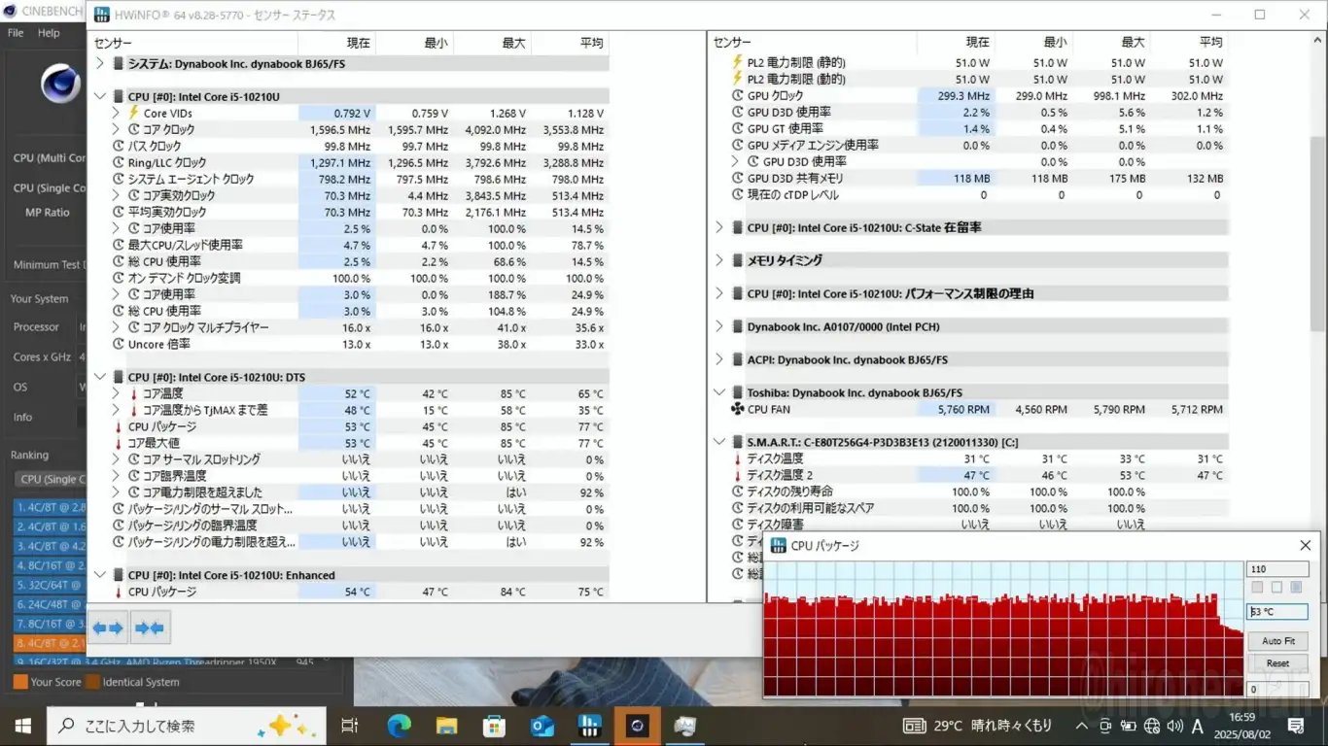Close the CPU パッケージ graph window
This screenshot has height=746, width=1328.
pyautogui.click(x=1306, y=546)
